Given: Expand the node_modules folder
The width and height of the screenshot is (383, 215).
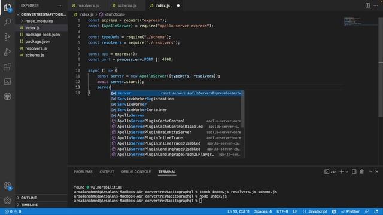Looking at the screenshot, I should [39, 21].
